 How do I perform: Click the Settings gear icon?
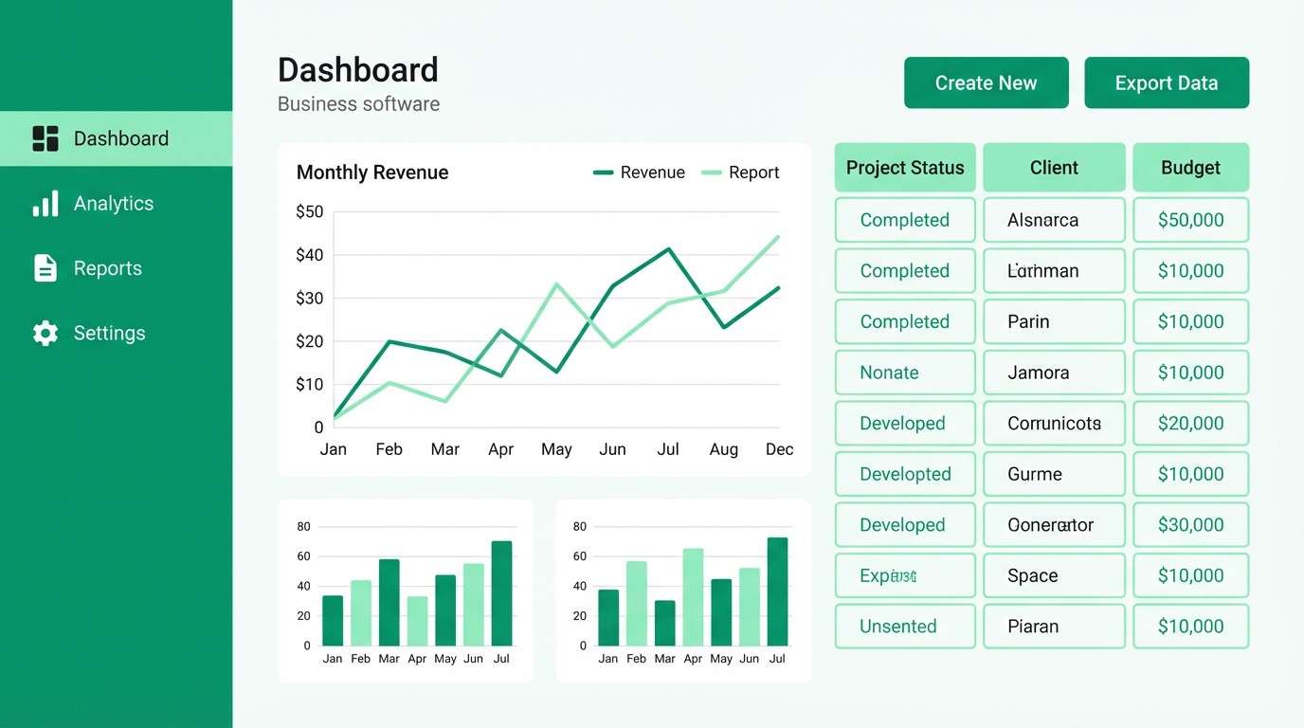(45, 333)
